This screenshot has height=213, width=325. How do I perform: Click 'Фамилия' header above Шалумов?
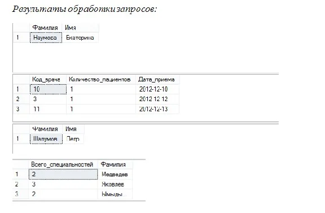pyautogui.click(x=46, y=129)
